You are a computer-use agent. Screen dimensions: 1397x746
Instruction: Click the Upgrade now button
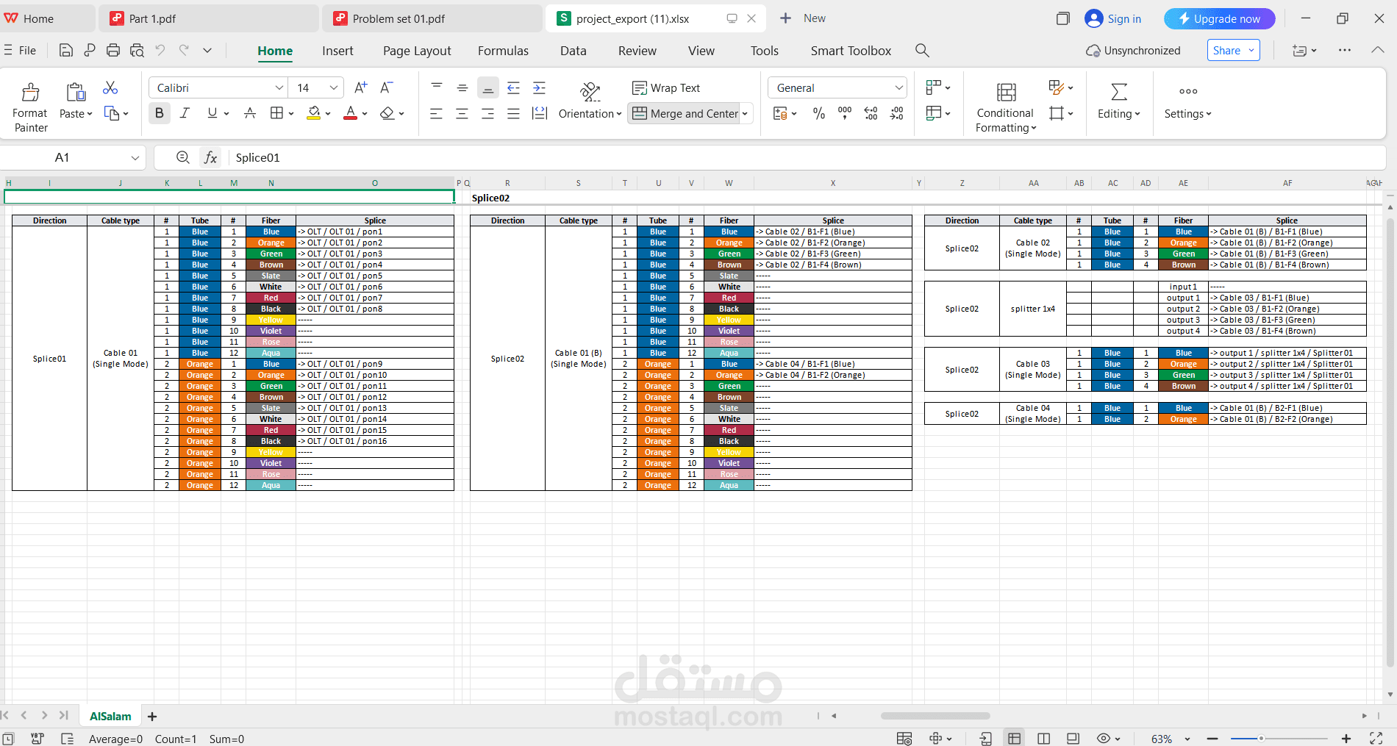click(x=1219, y=18)
